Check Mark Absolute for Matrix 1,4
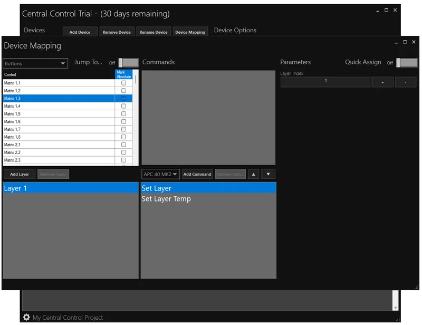The height and width of the screenshot is (325, 422). pyautogui.click(x=123, y=106)
